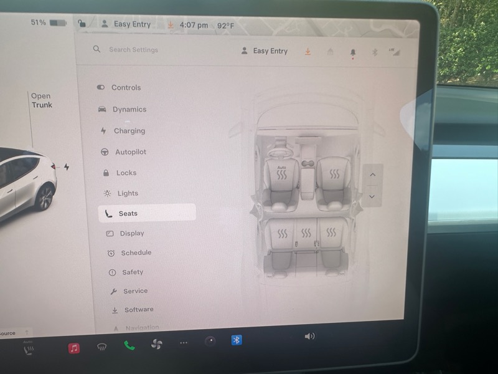Screen dimensions: 498x374
Task: Tap the notification bell in the top bar
Action: 352,52
